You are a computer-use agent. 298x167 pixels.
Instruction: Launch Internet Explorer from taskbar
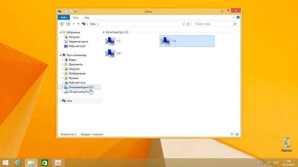point(18,163)
